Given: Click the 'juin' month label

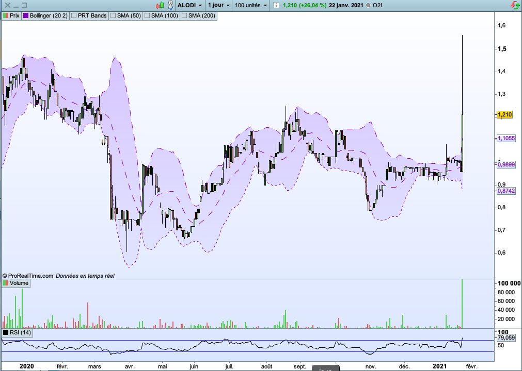Looking at the screenshot, I should pyautogui.click(x=194, y=367).
